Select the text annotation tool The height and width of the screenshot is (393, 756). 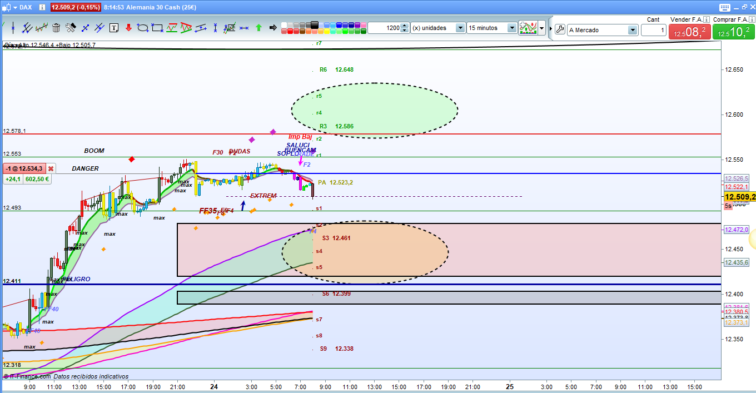pyautogui.click(x=114, y=28)
